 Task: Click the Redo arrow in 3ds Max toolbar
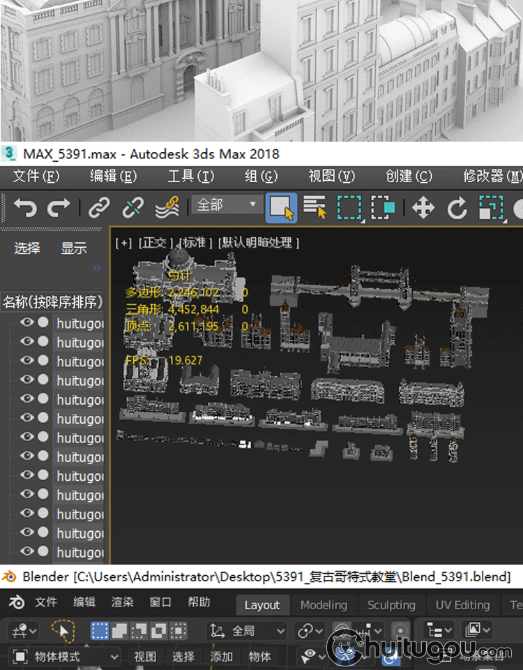(59, 208)
